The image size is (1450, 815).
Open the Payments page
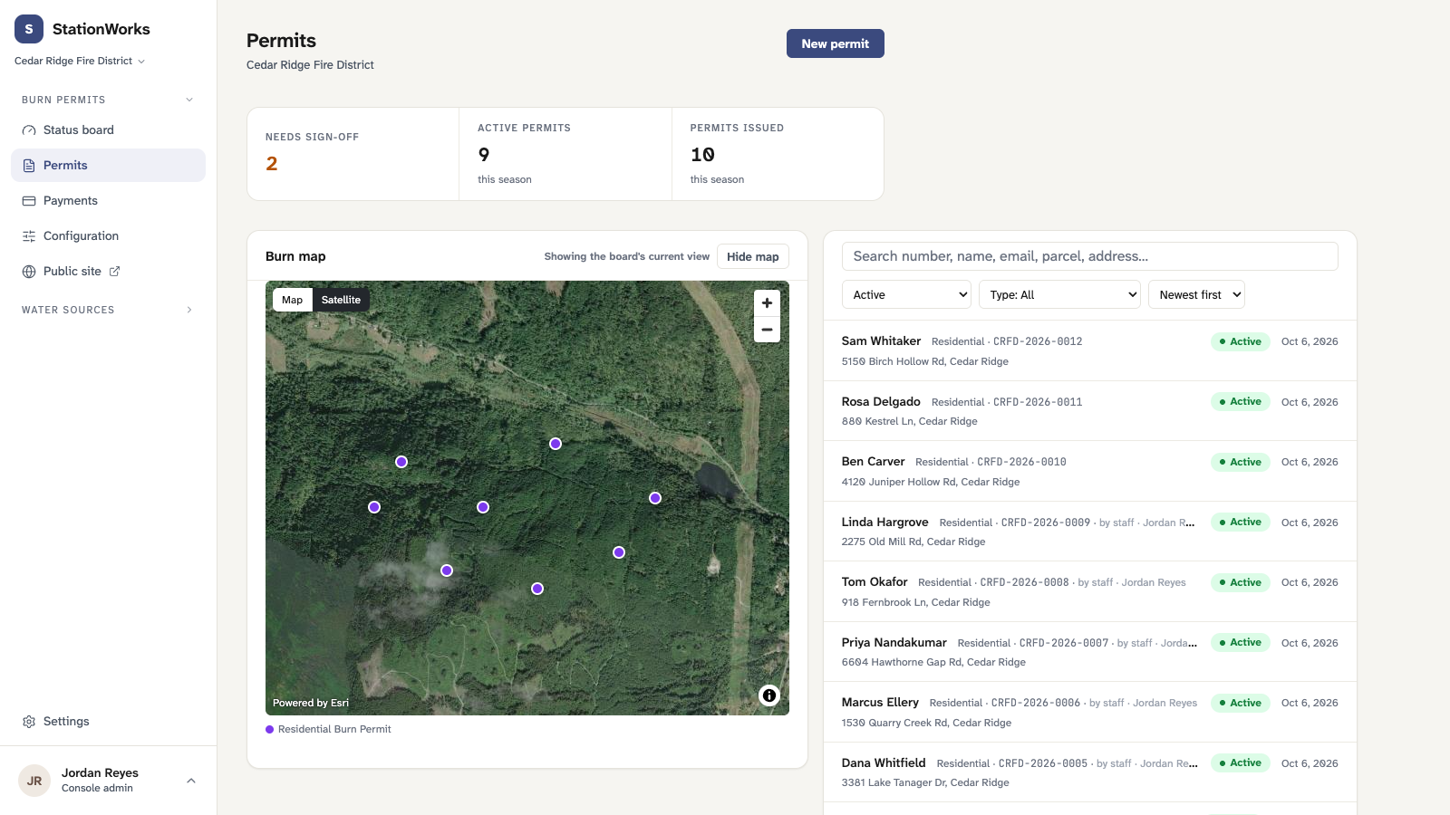click(x=108, y=201)
